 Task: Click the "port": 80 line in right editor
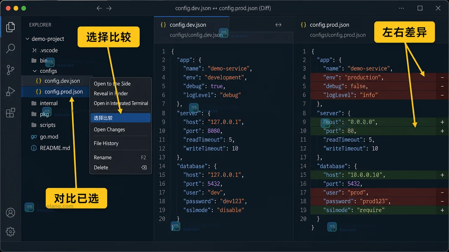tap(339, 131)
